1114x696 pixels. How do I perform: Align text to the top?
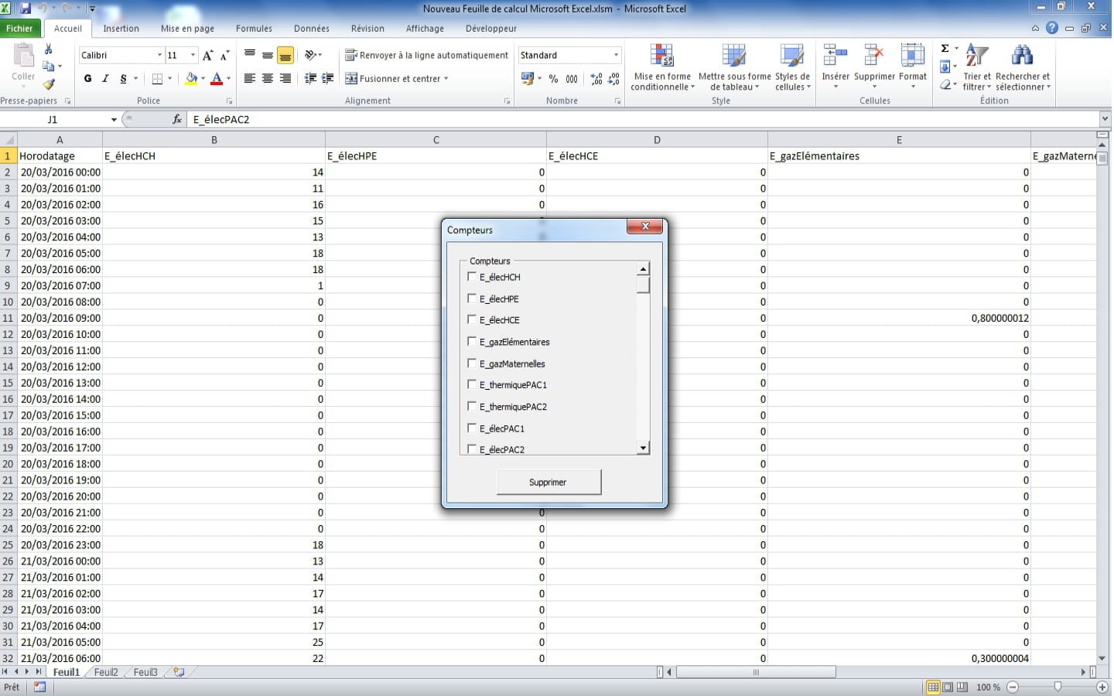pos(249,55)
